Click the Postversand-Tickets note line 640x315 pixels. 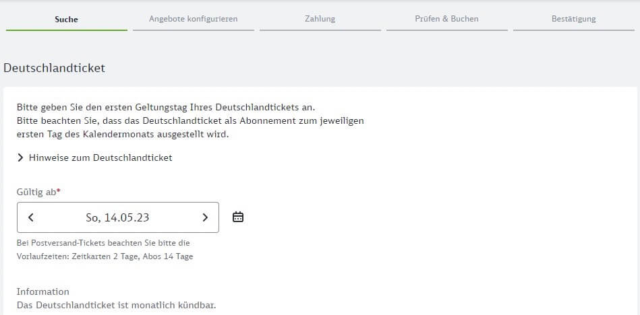(103, 243)
